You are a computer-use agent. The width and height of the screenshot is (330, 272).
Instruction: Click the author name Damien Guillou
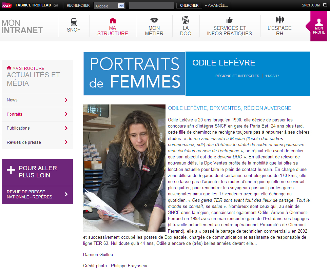pos(98,254)
